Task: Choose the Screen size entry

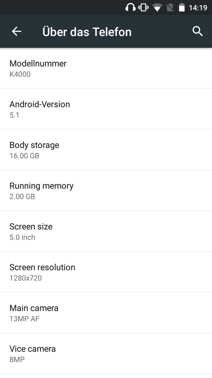Action: (106, 231)
